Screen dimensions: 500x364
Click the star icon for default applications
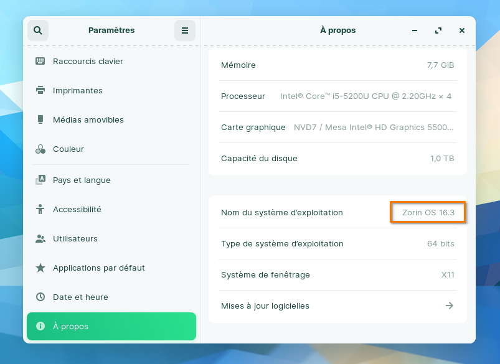click(40, 268)
